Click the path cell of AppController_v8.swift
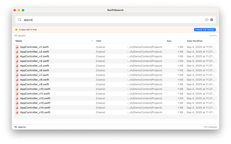Viewport: 231px width, 144px height. (129, 80)
